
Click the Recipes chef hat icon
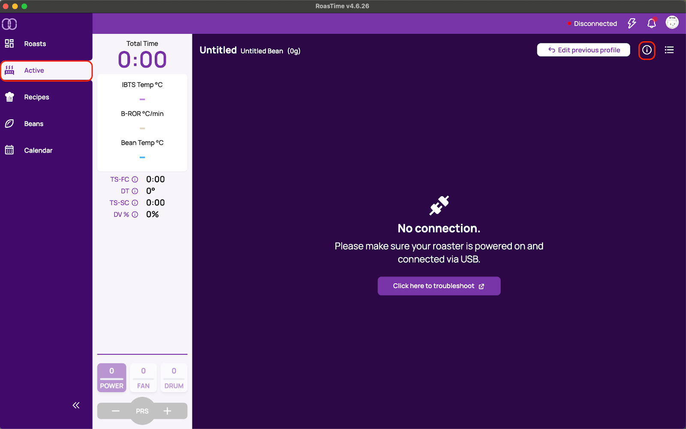[9, 97]
